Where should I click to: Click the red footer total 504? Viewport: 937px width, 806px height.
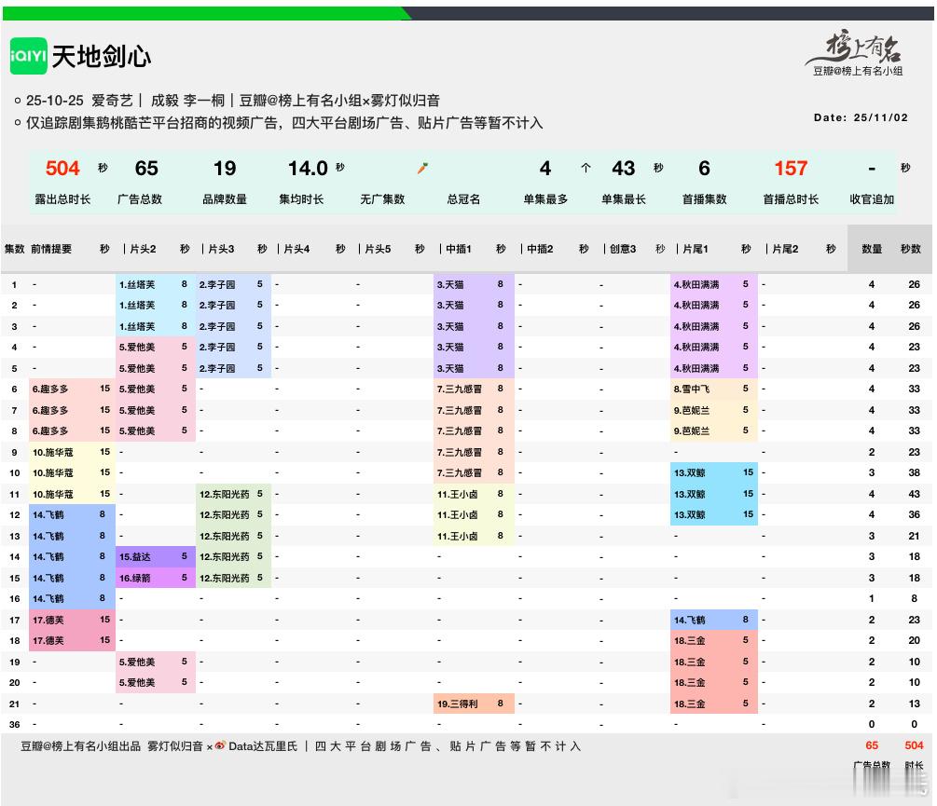[914, 745]
